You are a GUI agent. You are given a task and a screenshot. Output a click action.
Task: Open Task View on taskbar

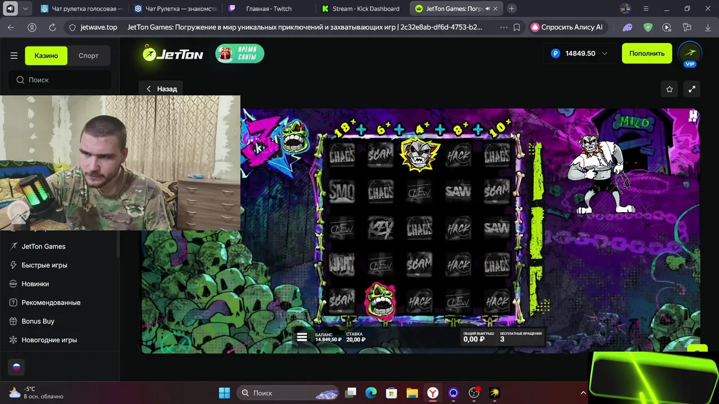(351, 393)
